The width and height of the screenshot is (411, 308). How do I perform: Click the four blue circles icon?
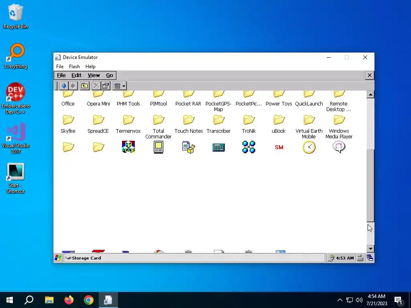tap(249, 147)
